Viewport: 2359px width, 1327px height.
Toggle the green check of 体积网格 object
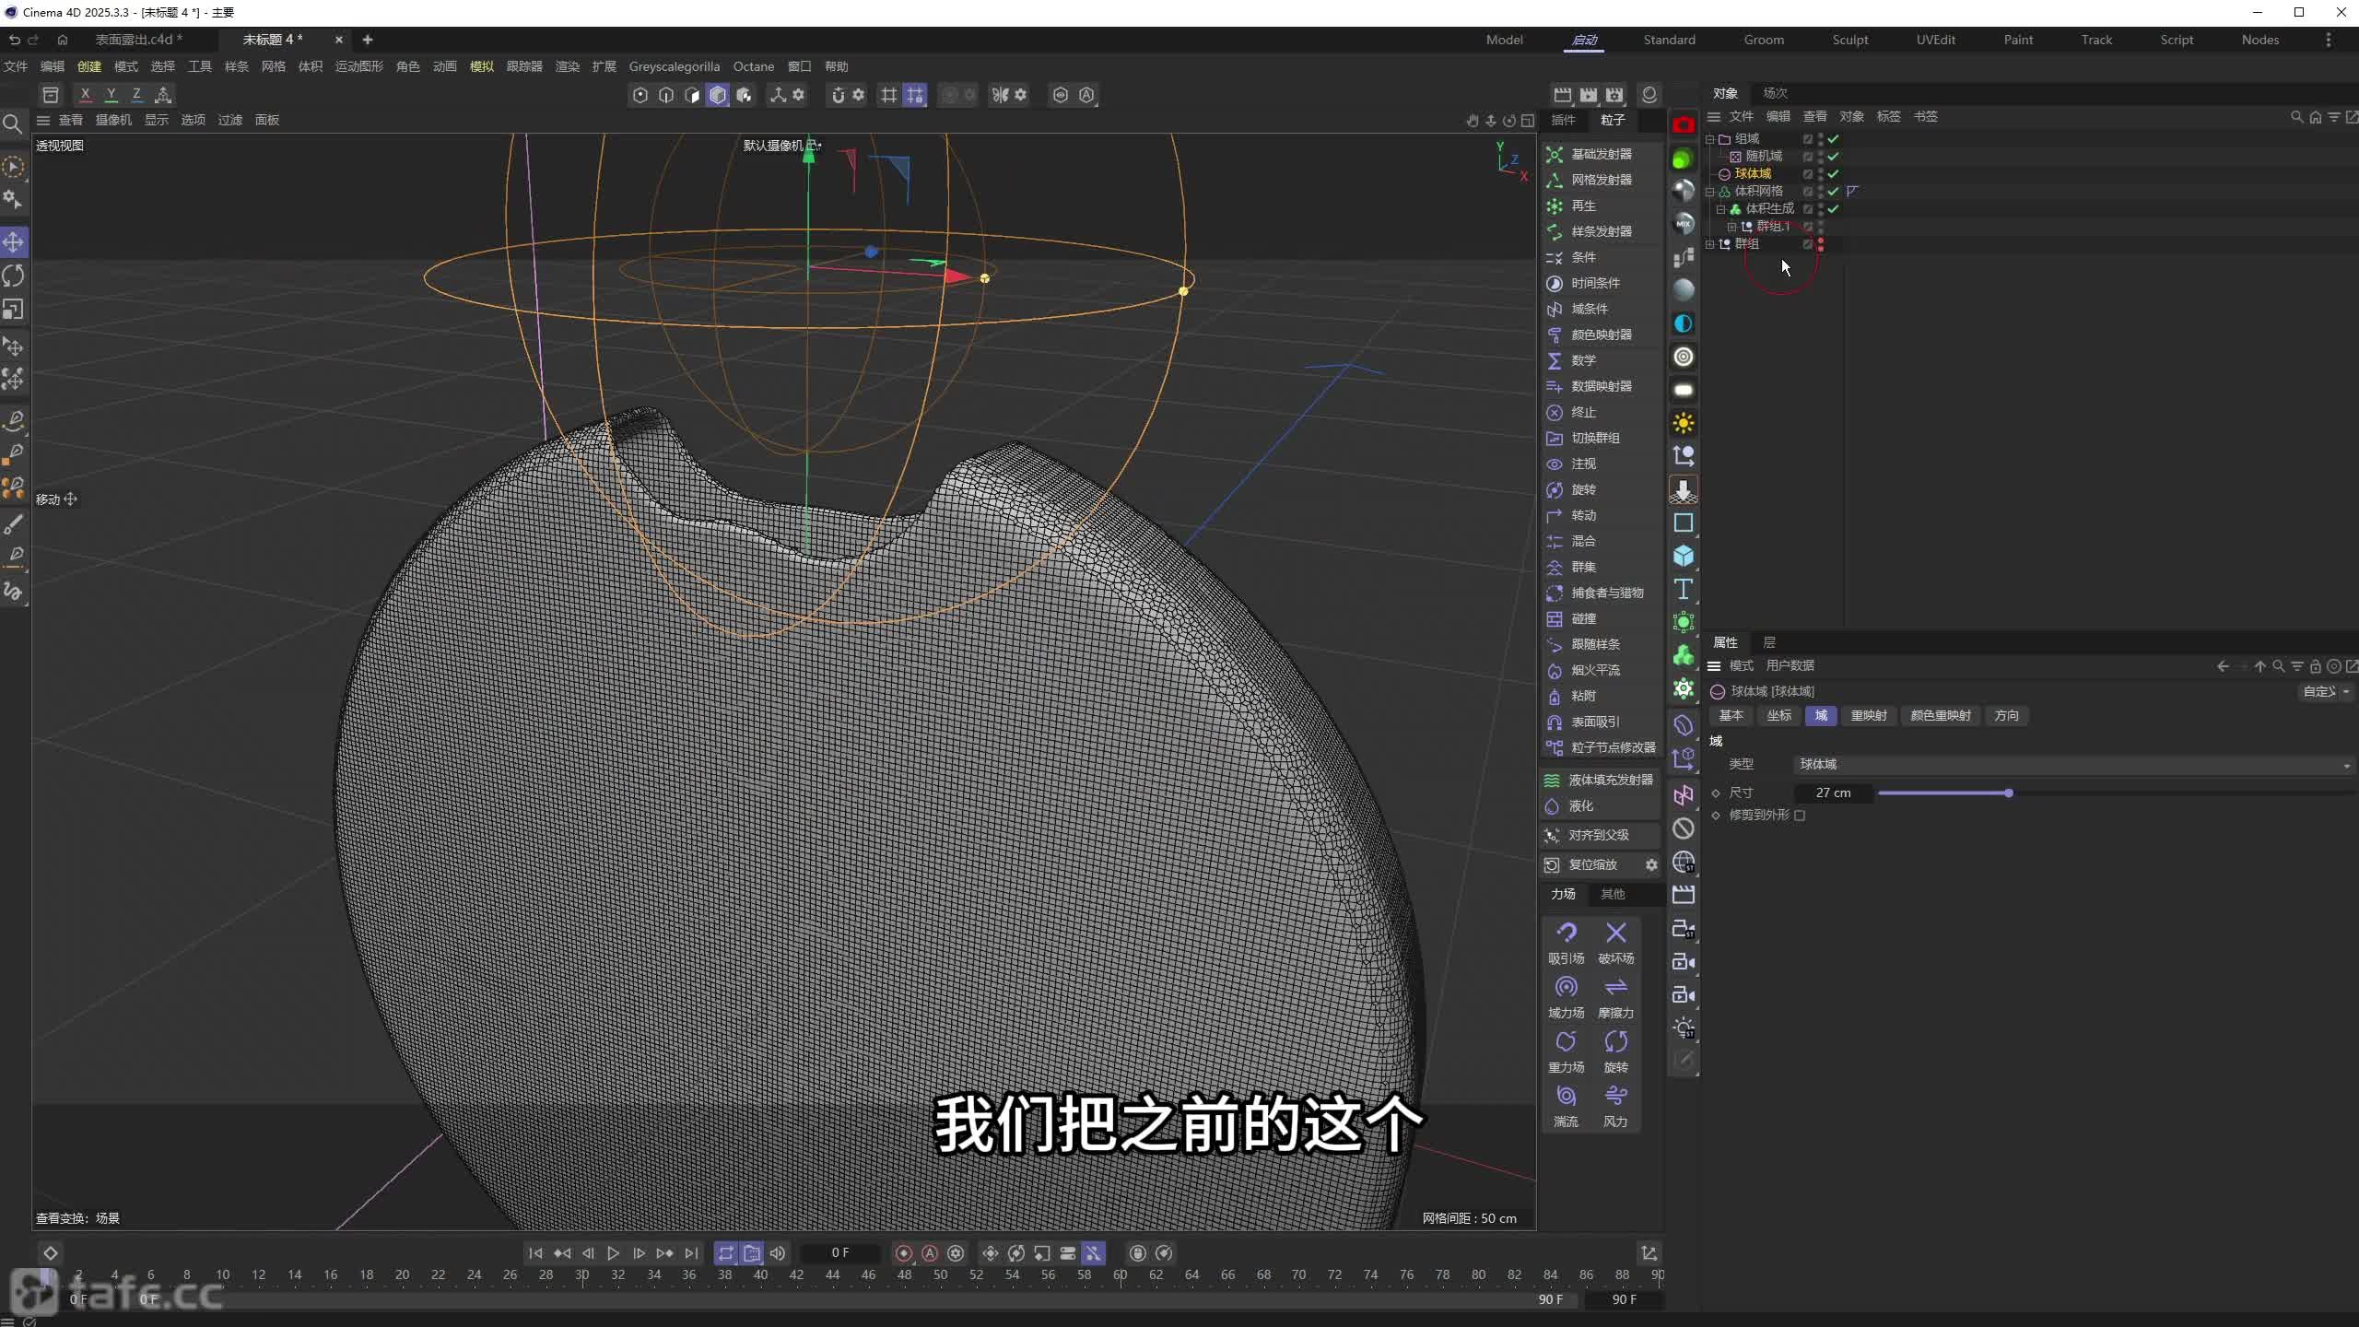pos(1833,192)
